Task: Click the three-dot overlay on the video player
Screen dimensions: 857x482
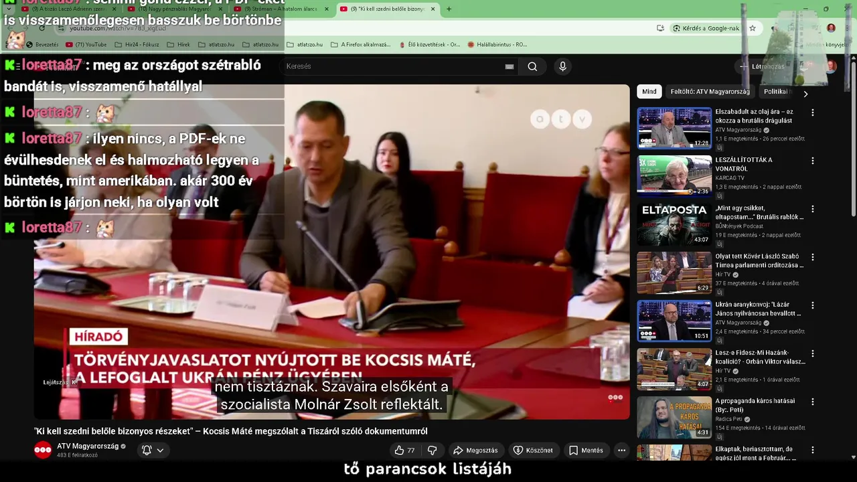Action: point(615,397)
